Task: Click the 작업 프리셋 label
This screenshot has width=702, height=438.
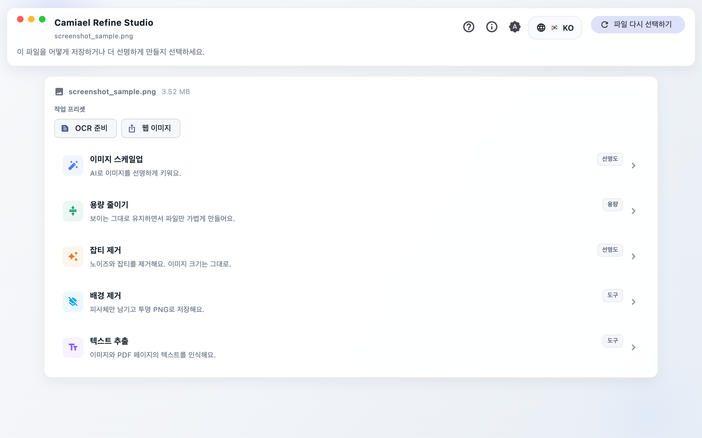Action: point(70,109)
